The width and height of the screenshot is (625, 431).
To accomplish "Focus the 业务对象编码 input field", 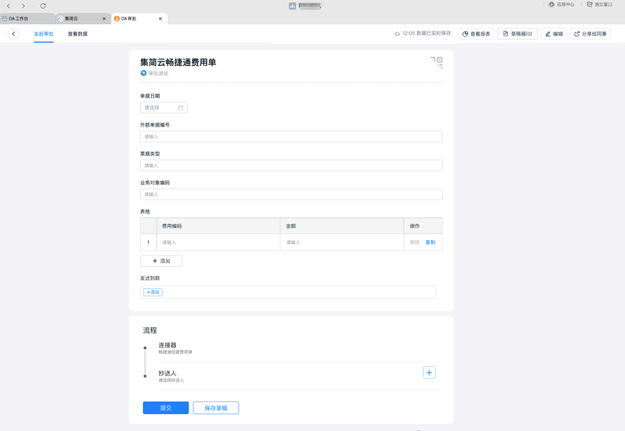I will point(291,194).
